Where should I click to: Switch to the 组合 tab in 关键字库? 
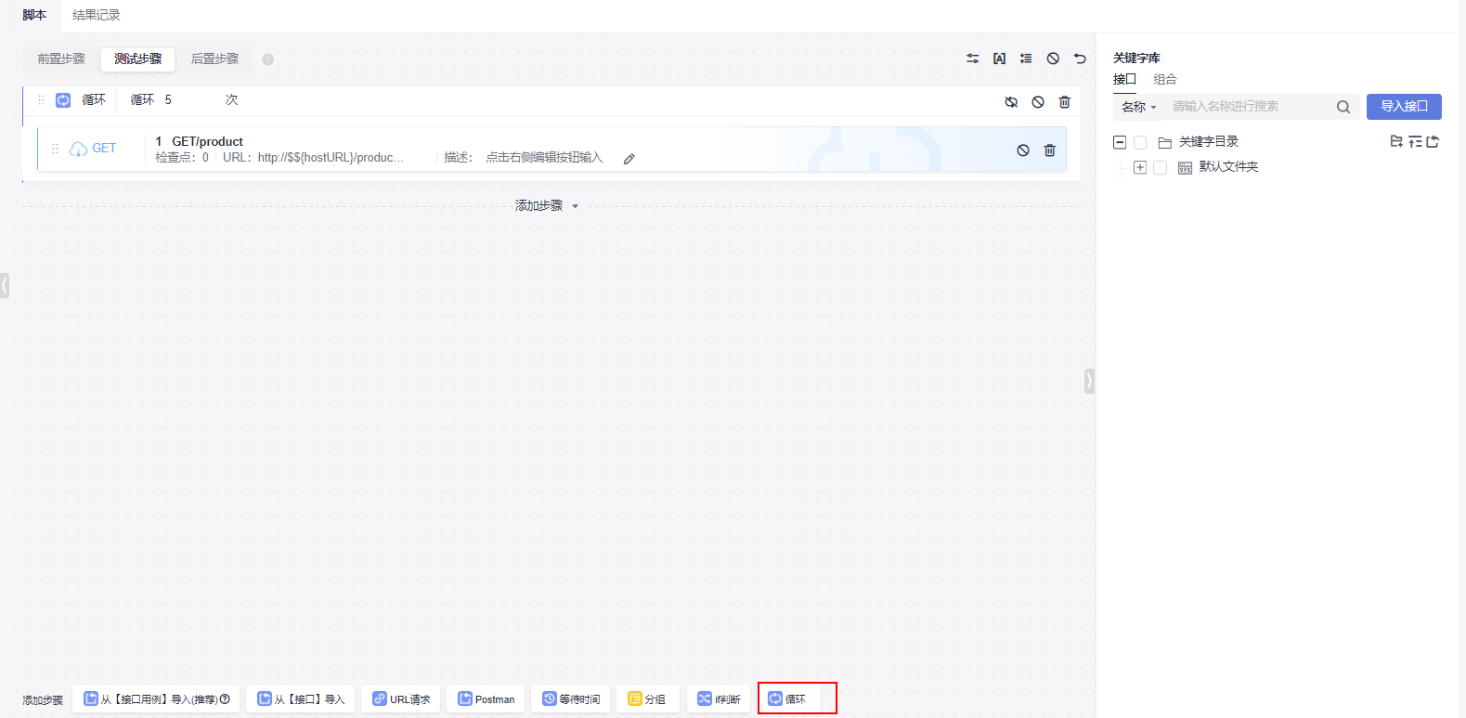click(1165, 80)
